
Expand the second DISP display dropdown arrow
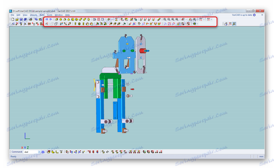pos(211,19)
